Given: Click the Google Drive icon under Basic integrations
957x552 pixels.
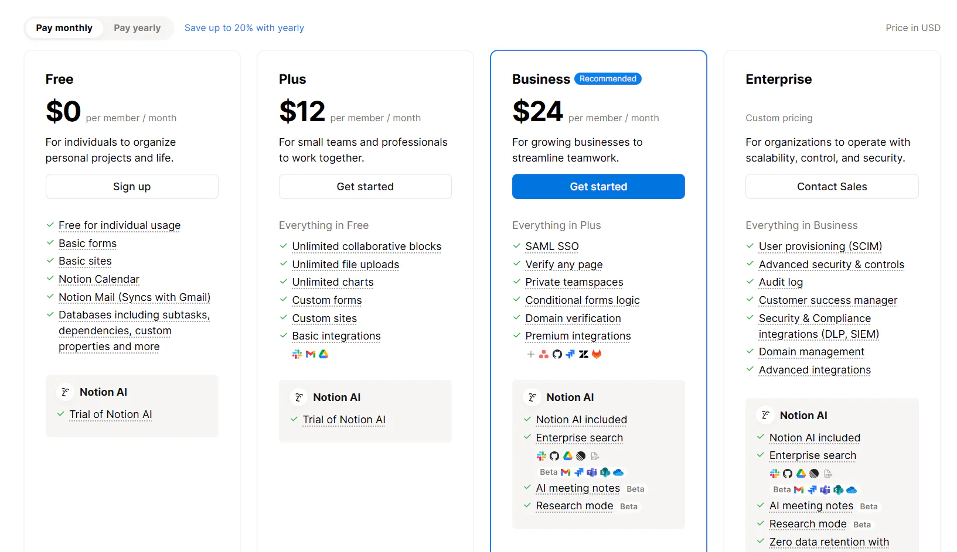Looking at the screenshot, I should [323, 354].
